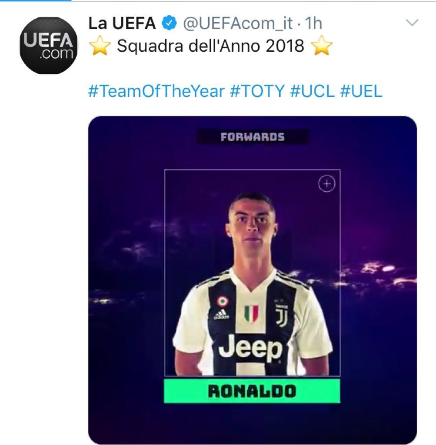Click the verified checkmark next to La UEFA
Image resolution: width=436 pixels, height=445 pixels.
point(169,24)
